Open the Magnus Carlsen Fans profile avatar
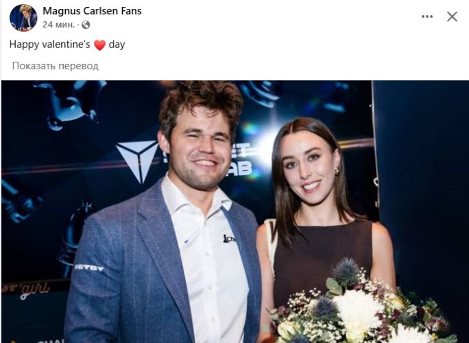 click(x=23, y=18)
